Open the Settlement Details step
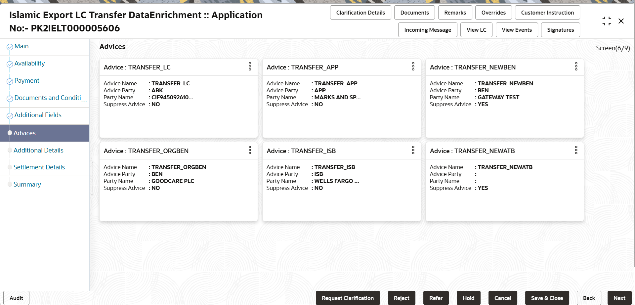Image resolution: width=635 pixels, height=305 pixels. (x=39, y=167)
